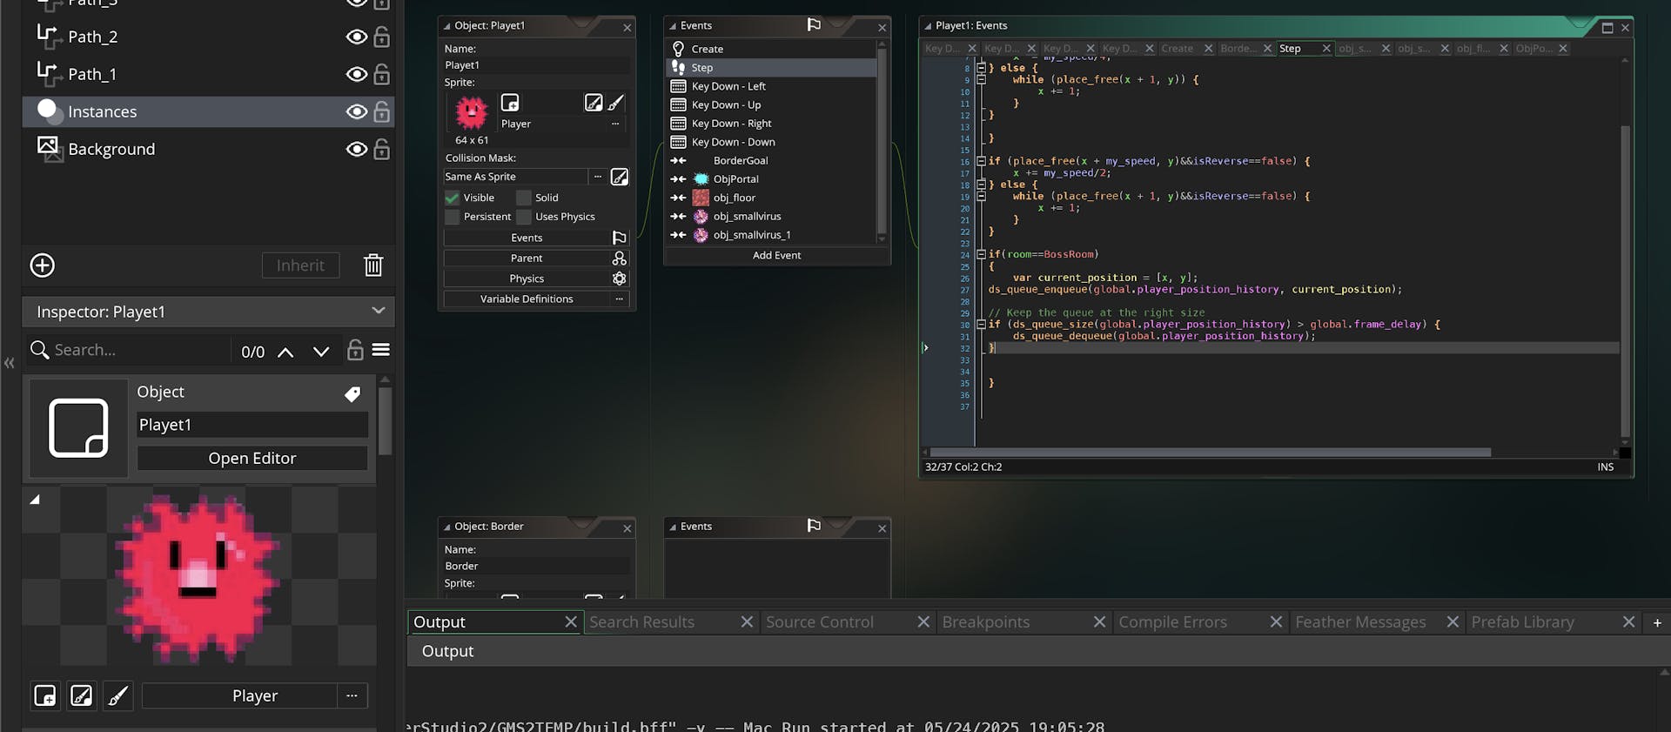The height and width of the screenshot is (732, 1671).
Task: Click the paintbrush icon in Inspector bottom
Action: click(x=117, y=695)
